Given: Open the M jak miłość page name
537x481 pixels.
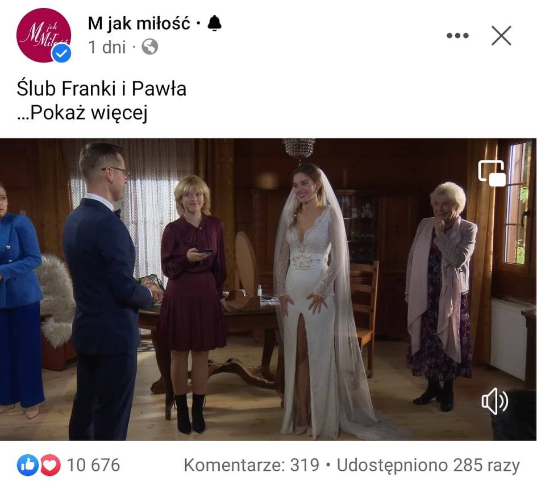Looking at the screenshot, I should (139, 24).
